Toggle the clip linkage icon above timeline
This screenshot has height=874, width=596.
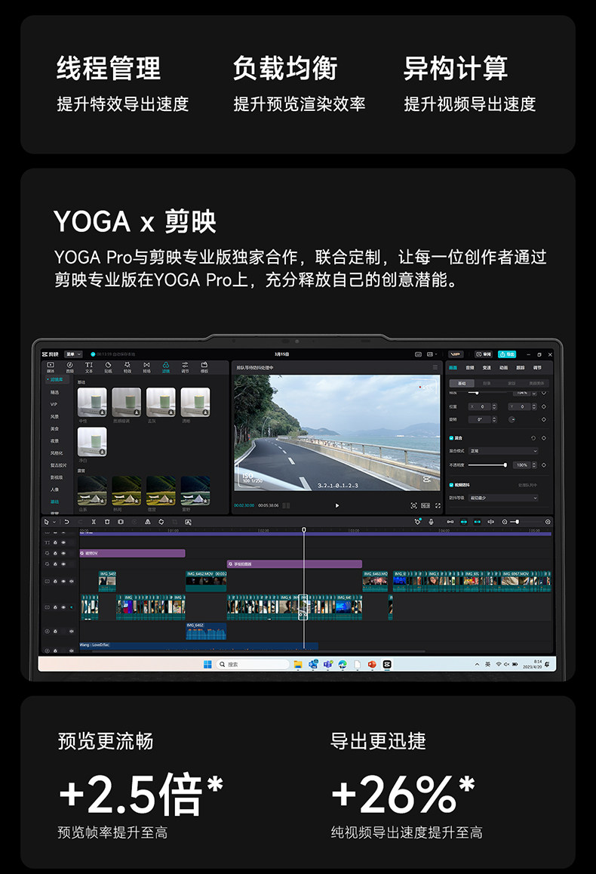click(477, 522)
